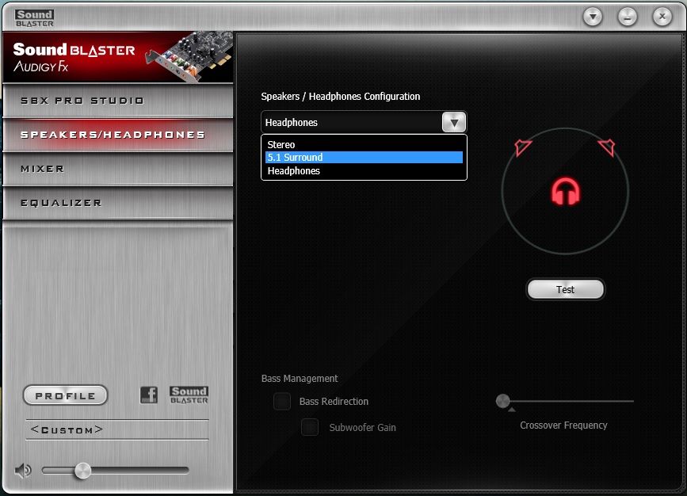Click the Profile button

pos(65,395)
